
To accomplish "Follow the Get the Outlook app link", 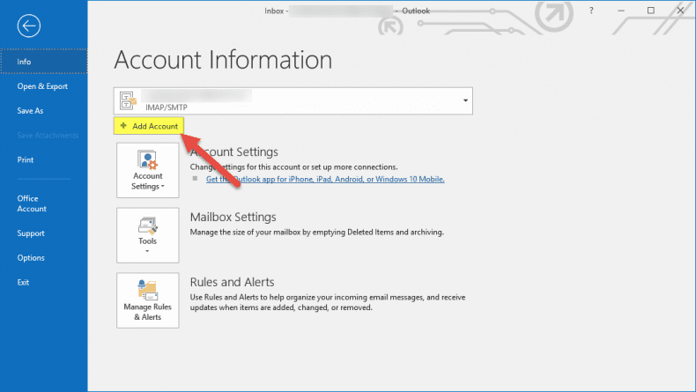I will [325, 179].
